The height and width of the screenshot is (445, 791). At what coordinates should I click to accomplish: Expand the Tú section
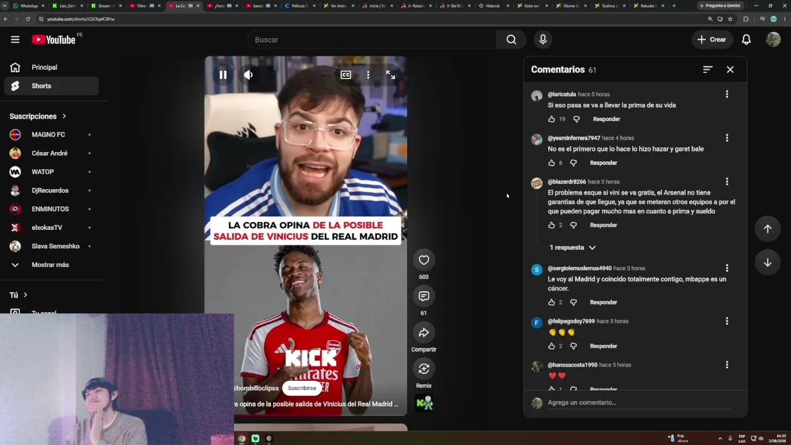click(19, 295)
